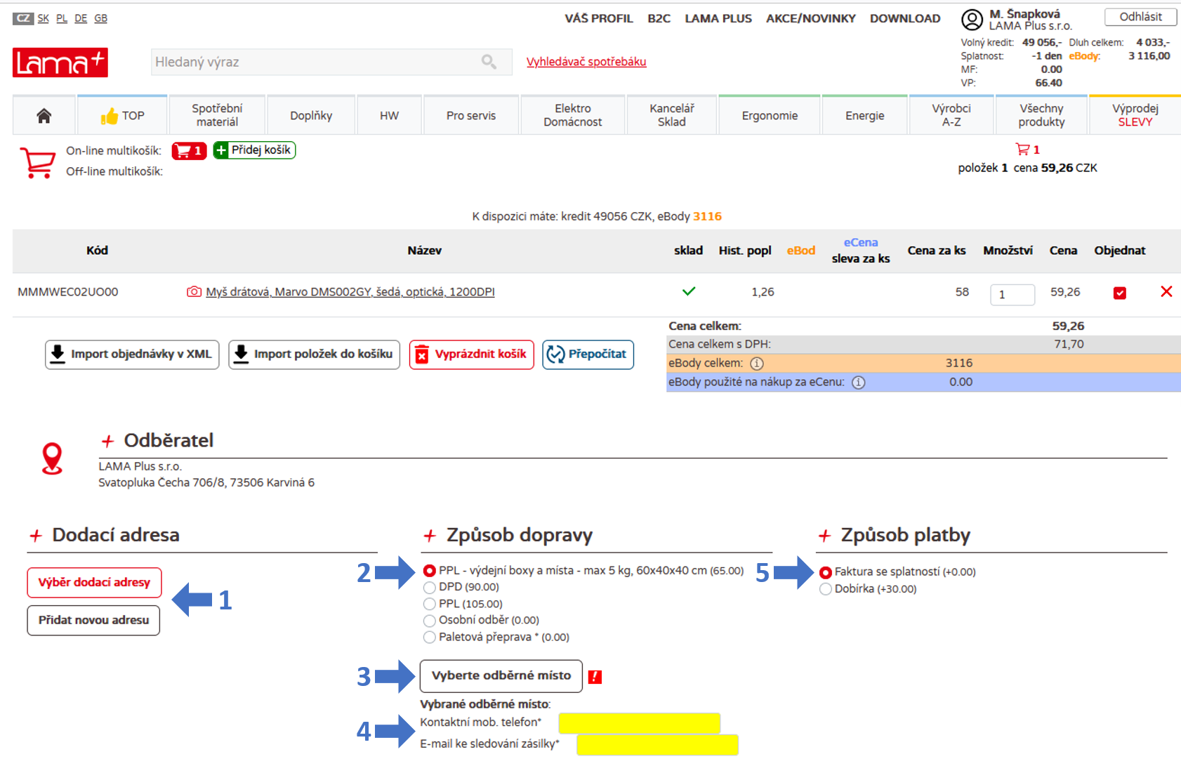Click the Množství quantity field
1181x766 pixels.
tap(1012, 295)
